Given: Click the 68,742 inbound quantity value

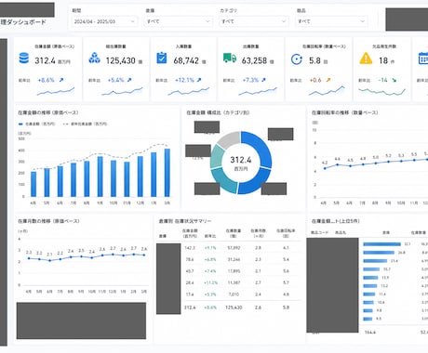Looking at the screenshot, I should 186,60.
